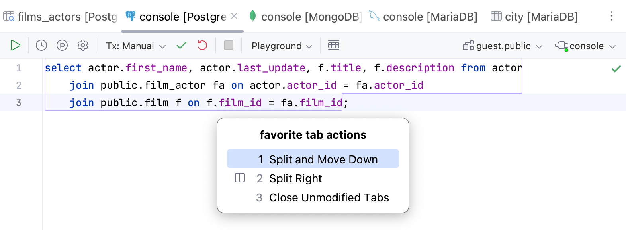
Task: Click the Split Right icon in popup
Action: tap(239, 178)
